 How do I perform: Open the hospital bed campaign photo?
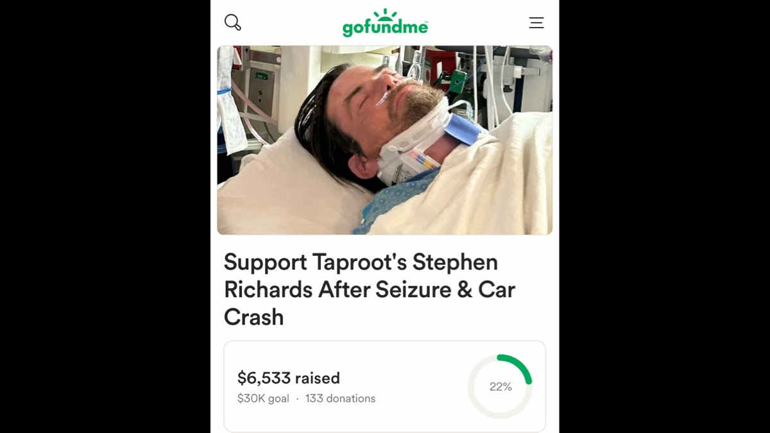tap(384, 140)
